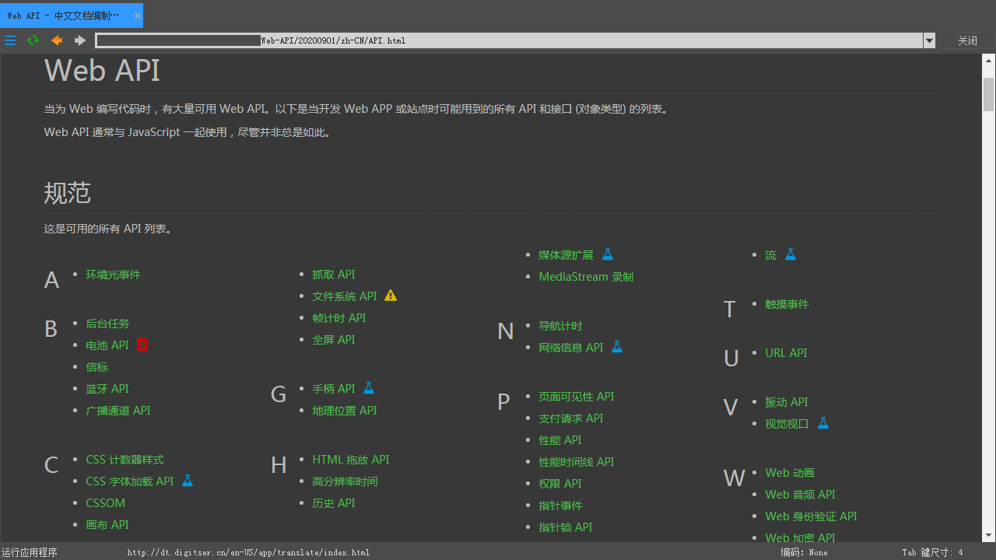Go back with the orange arrow
The height and width of the screenshot is (560, 996).
(57, 40)
